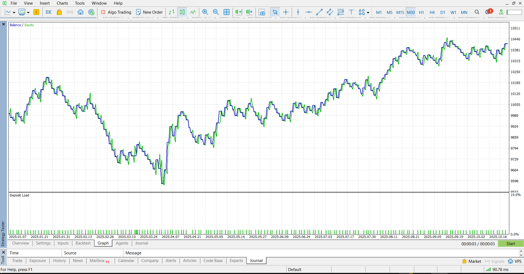The height and width of the screenshot is (274, 524).
Task: Open the MetaEditor IDE
Action: tap(49, 12)
